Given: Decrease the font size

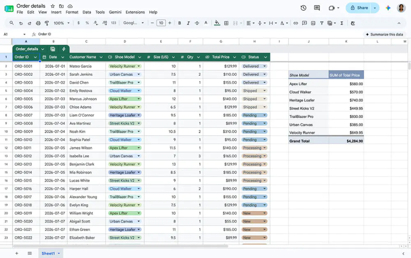Looking at the screenshot, I should tap(152, 23).
